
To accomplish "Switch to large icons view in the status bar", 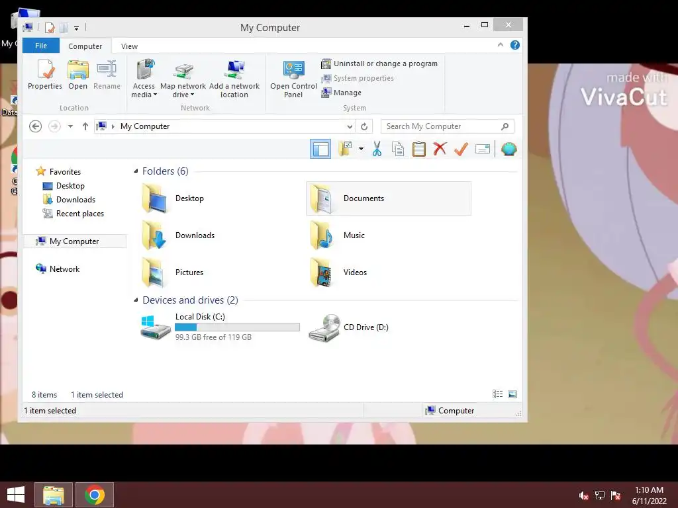I will [x=512, y=394].
